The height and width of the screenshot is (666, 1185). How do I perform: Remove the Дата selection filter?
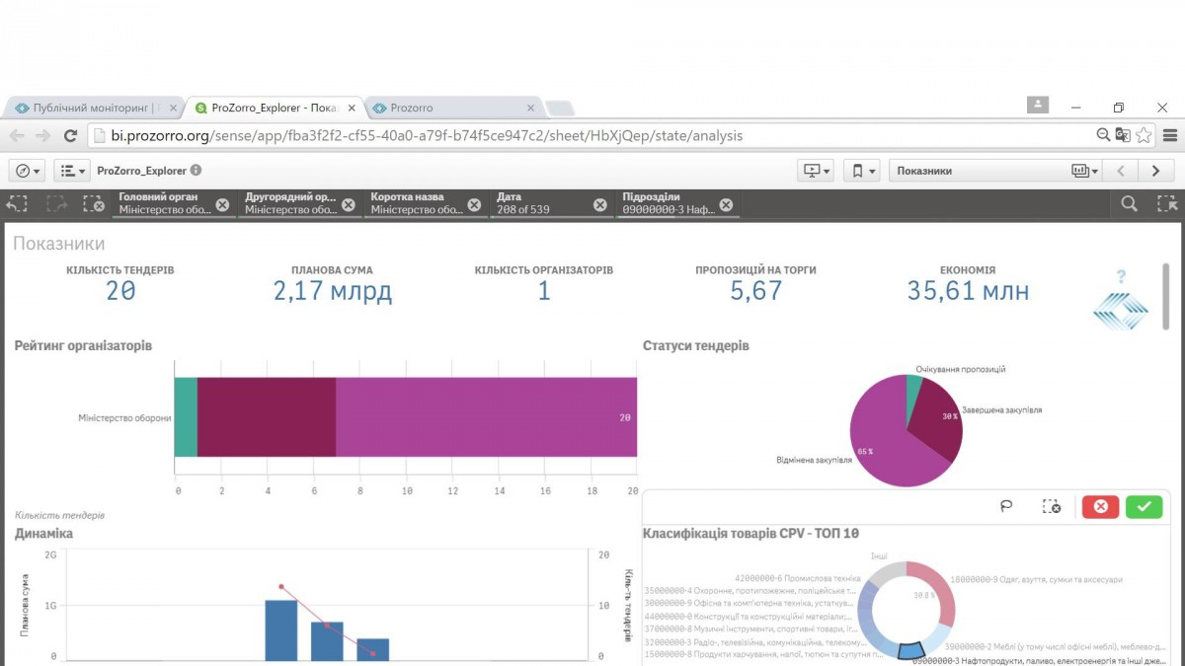click(x=600, y=204)
